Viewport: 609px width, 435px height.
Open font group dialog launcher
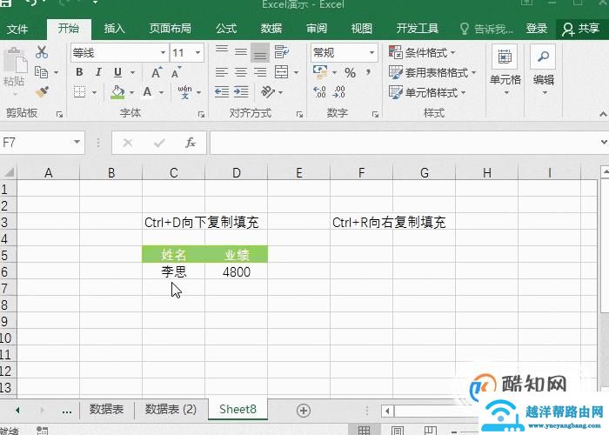[201, 114]
